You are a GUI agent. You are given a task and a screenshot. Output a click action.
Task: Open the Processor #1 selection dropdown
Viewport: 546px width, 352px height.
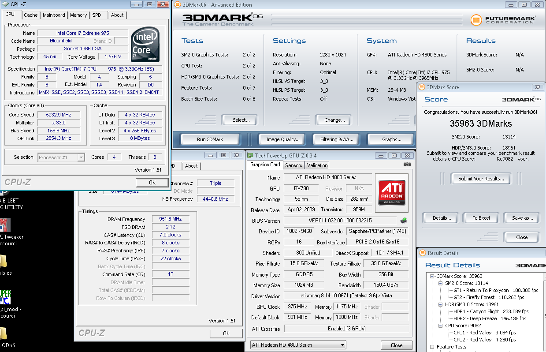tap(61, 157)
